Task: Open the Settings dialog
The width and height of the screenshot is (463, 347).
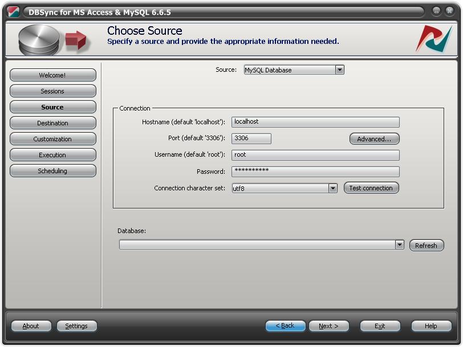Action: (76, 326)
